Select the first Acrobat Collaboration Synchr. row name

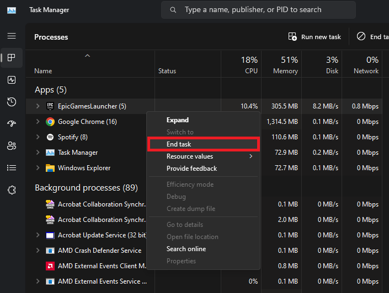[102, 204]
